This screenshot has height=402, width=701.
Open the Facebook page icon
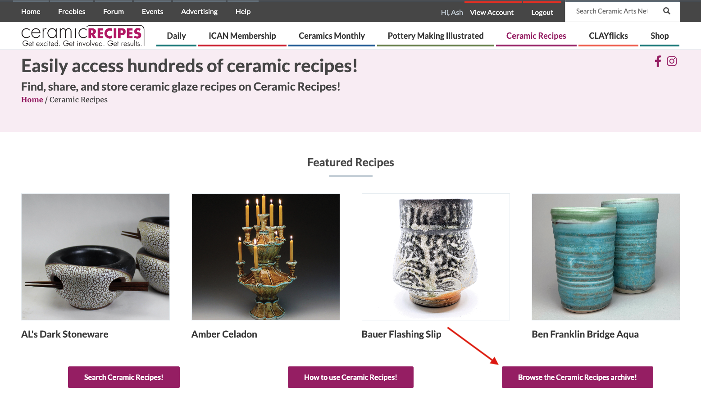658,61
